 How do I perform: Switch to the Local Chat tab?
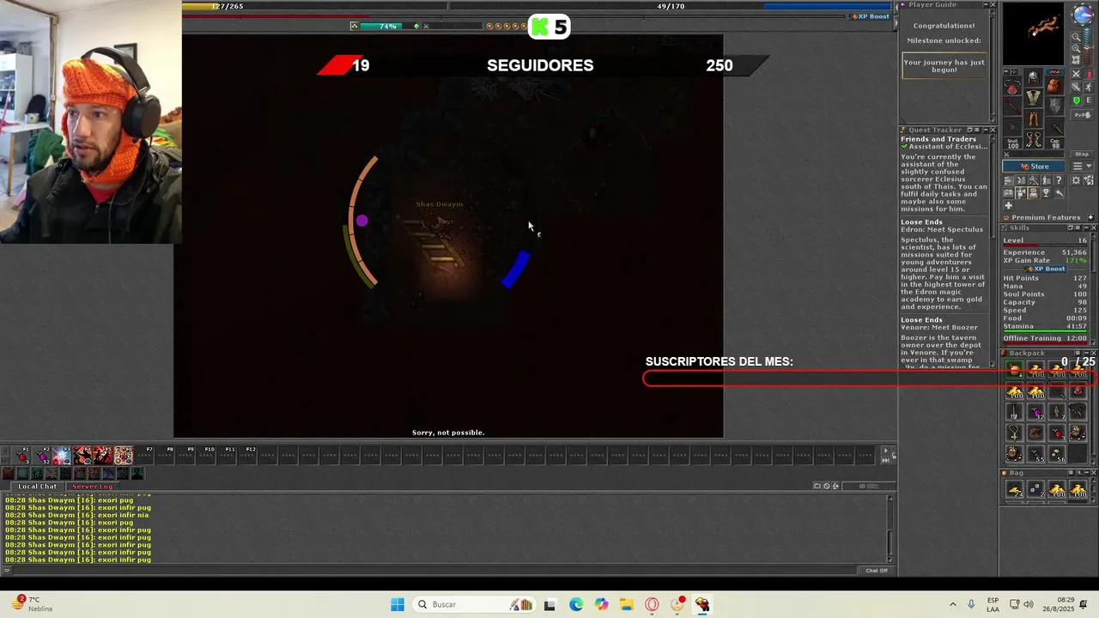[38, 487]
